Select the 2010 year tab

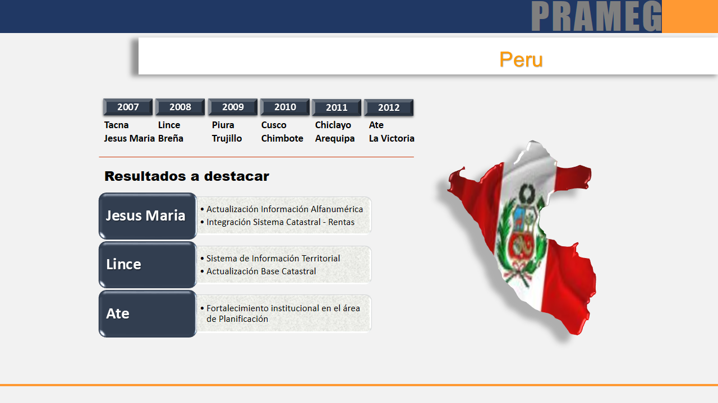(x=285, y=107)
